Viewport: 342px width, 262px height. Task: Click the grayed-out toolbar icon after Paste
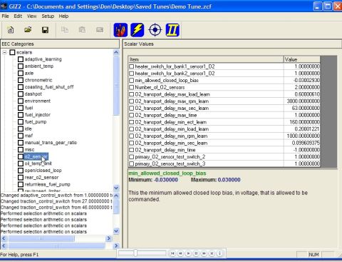click(x=100, y=30)
